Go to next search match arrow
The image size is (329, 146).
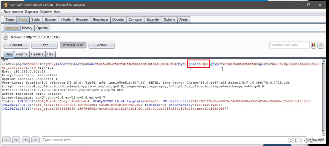[36, 140]
